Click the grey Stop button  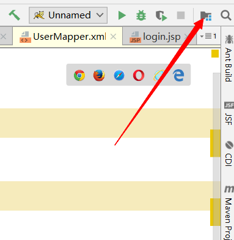click(181, 15)
